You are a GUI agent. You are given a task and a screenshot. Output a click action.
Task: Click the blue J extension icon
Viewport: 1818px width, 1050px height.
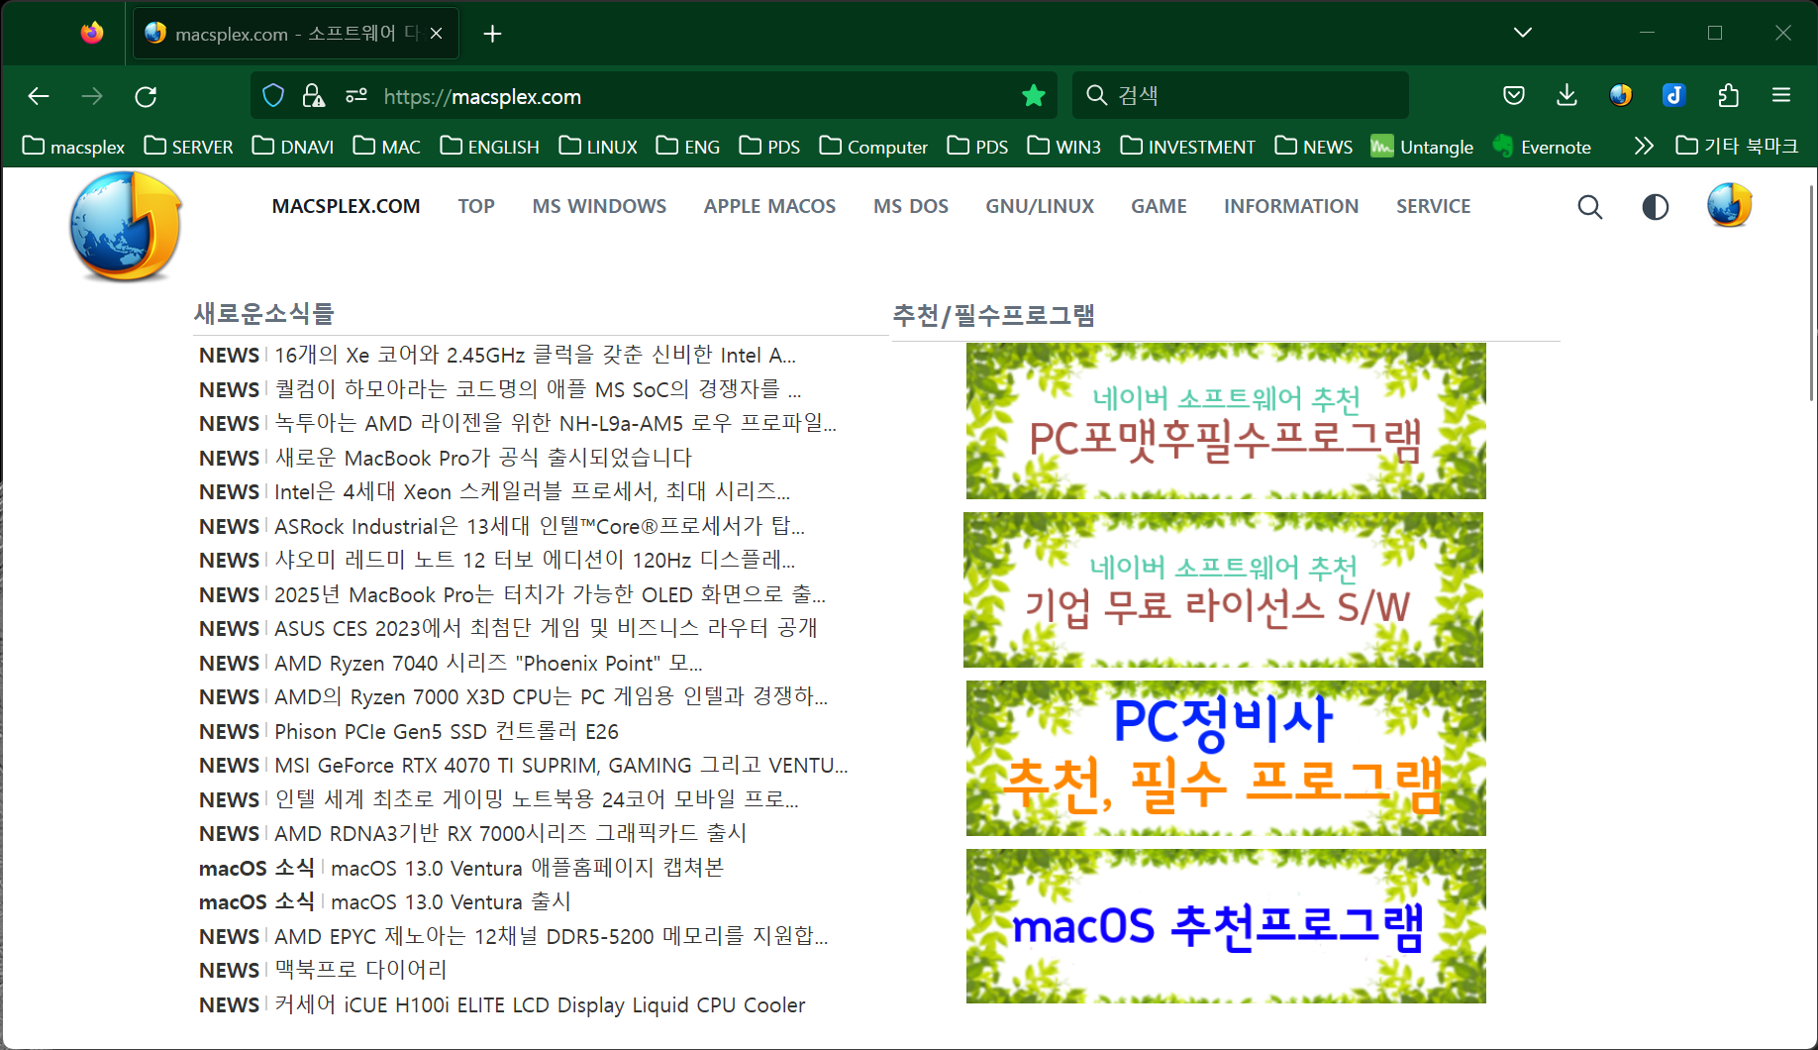click(x=1674, y=95)
